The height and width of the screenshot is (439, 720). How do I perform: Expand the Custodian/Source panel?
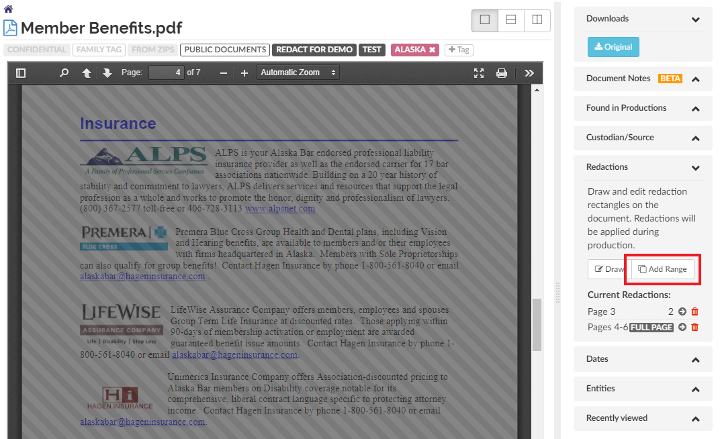point(696,138)
